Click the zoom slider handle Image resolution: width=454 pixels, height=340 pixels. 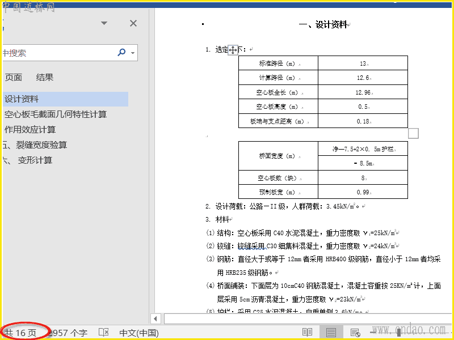point(399,333)
